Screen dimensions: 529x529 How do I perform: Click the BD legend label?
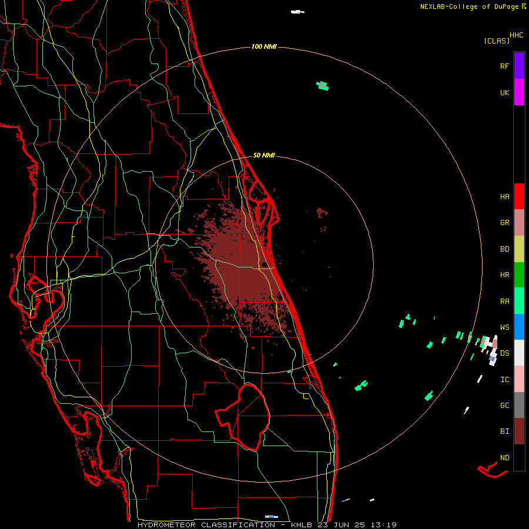point(504,249)
